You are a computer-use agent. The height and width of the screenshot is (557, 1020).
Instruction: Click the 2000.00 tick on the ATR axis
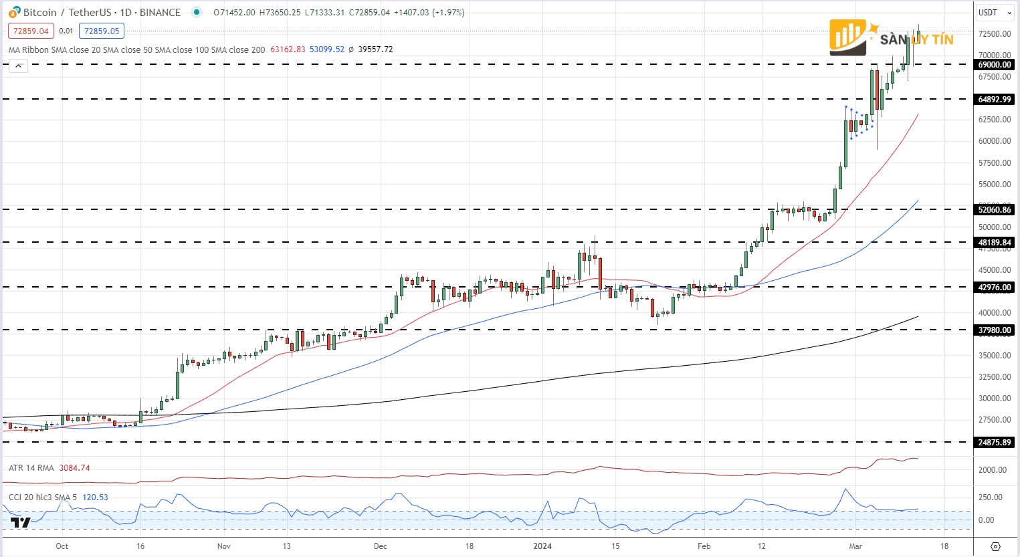point(993,470)
